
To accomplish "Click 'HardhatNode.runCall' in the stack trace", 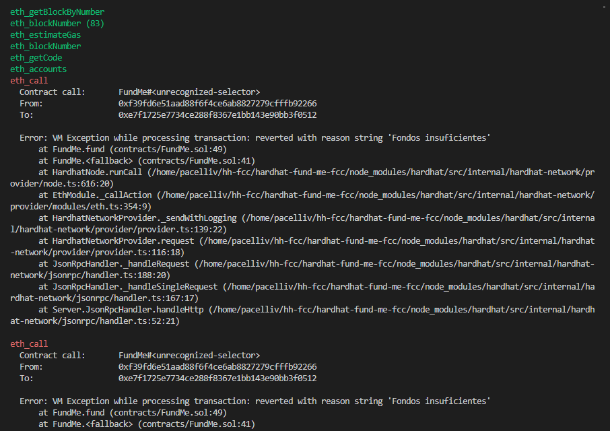I will [97, 172].
